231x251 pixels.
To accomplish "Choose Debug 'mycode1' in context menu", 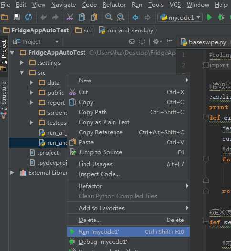I will pos(129,242).
